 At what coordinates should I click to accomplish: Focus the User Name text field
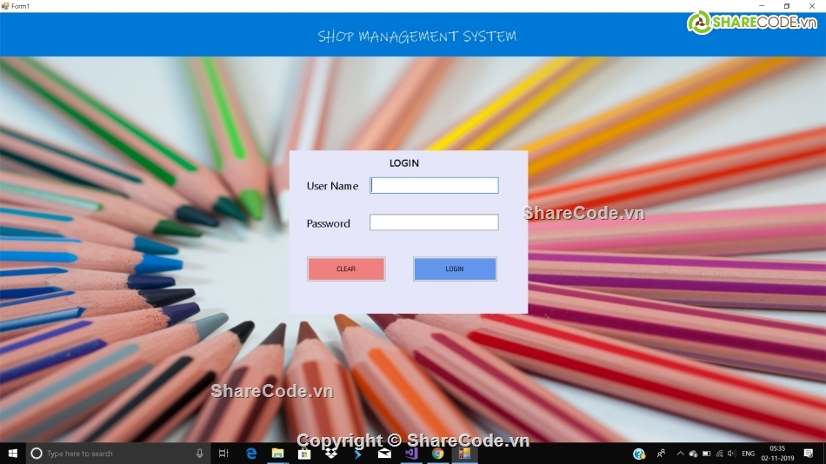coord(434,185)
